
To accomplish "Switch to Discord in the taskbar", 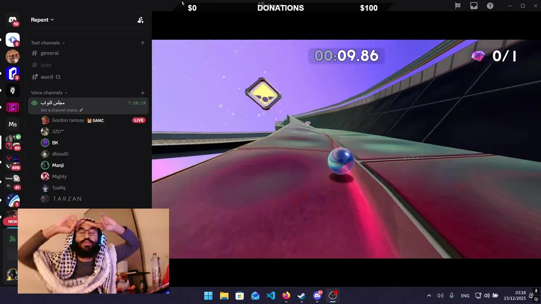I will pos(317,296).
